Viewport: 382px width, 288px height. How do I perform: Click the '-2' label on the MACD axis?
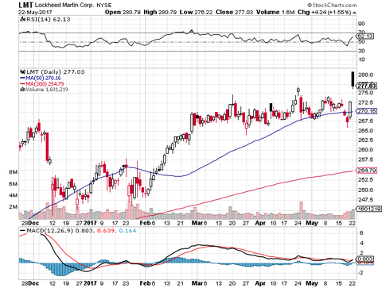(x=361, y=273)
